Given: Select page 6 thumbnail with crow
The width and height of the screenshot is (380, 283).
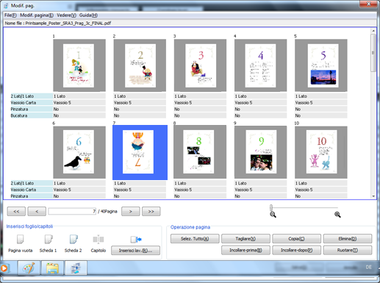Looking at the screenshot, I should tap(79, 152).
